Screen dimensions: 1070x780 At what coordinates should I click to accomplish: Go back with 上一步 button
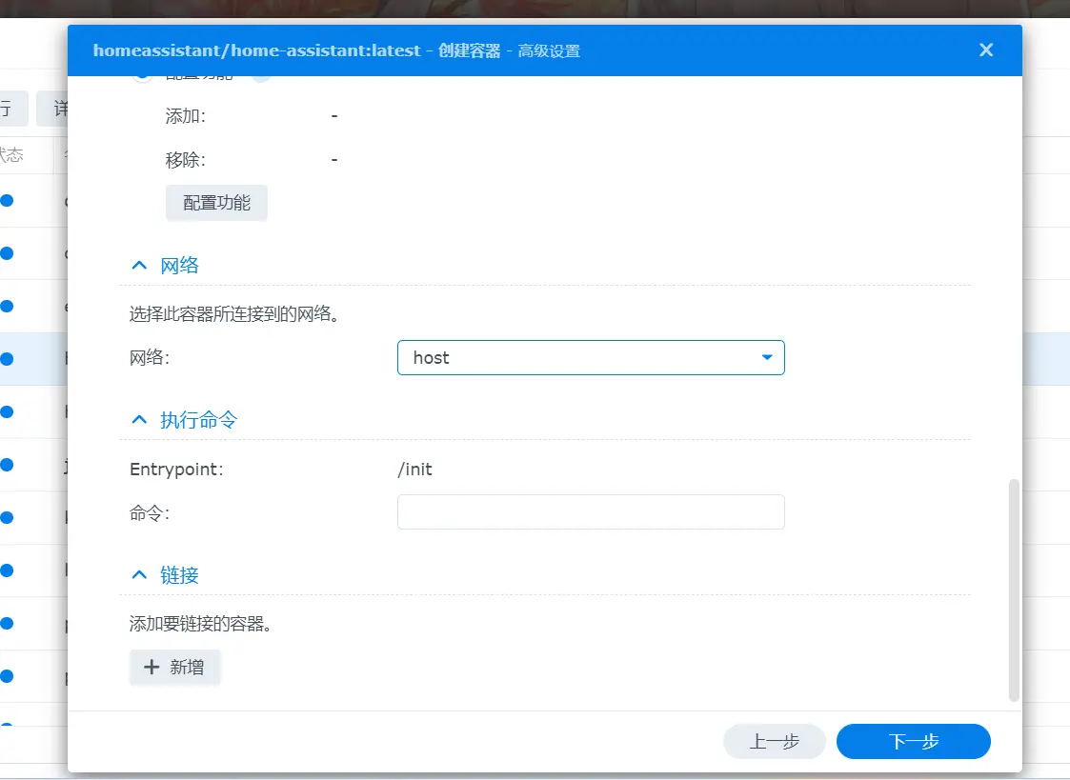[775, 741]
